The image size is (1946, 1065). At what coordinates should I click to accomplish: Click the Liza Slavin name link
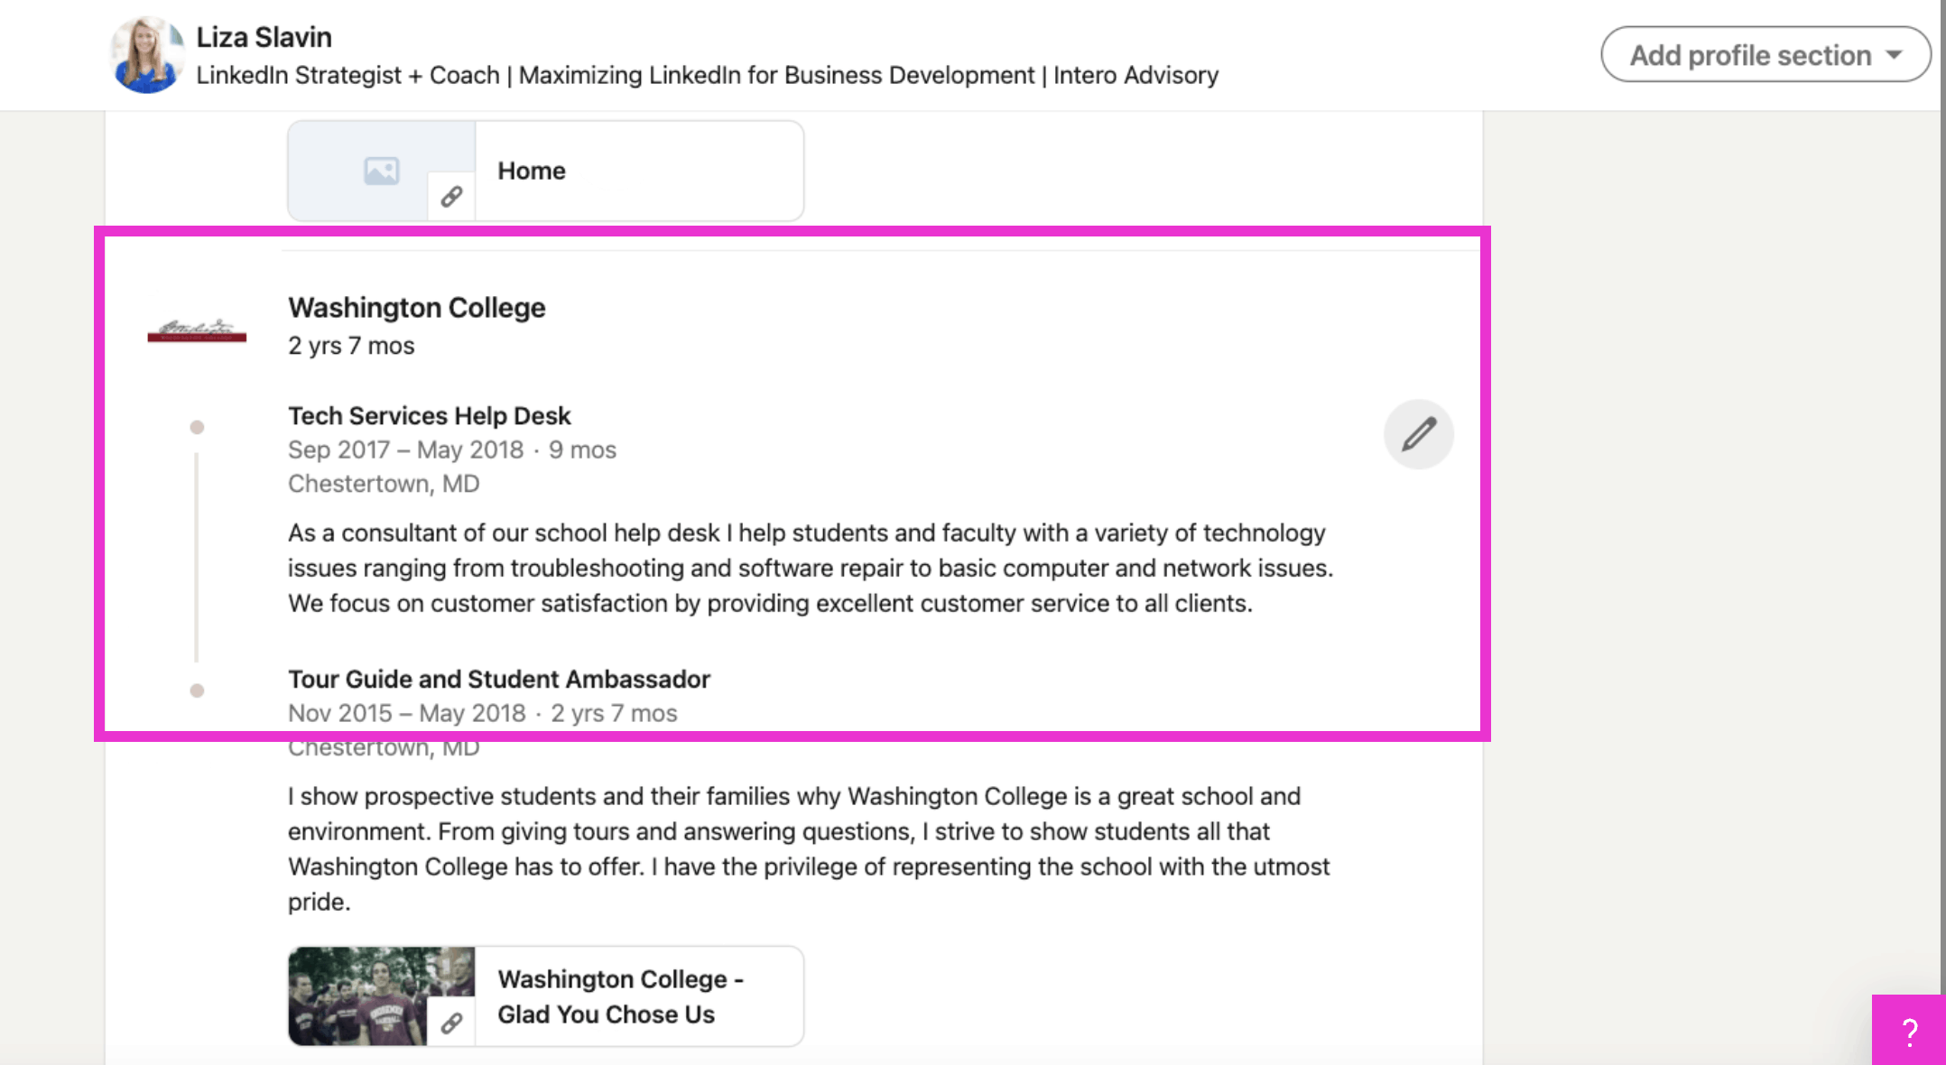(x=264, y=37)
